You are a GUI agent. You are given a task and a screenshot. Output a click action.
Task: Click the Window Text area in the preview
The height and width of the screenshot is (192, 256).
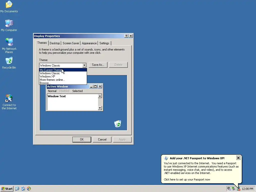click(x=72, y=102)
